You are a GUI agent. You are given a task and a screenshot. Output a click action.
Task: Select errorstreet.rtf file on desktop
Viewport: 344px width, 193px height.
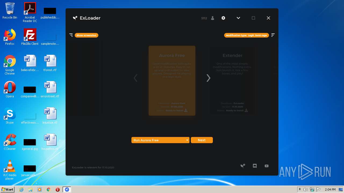point(50,90)
